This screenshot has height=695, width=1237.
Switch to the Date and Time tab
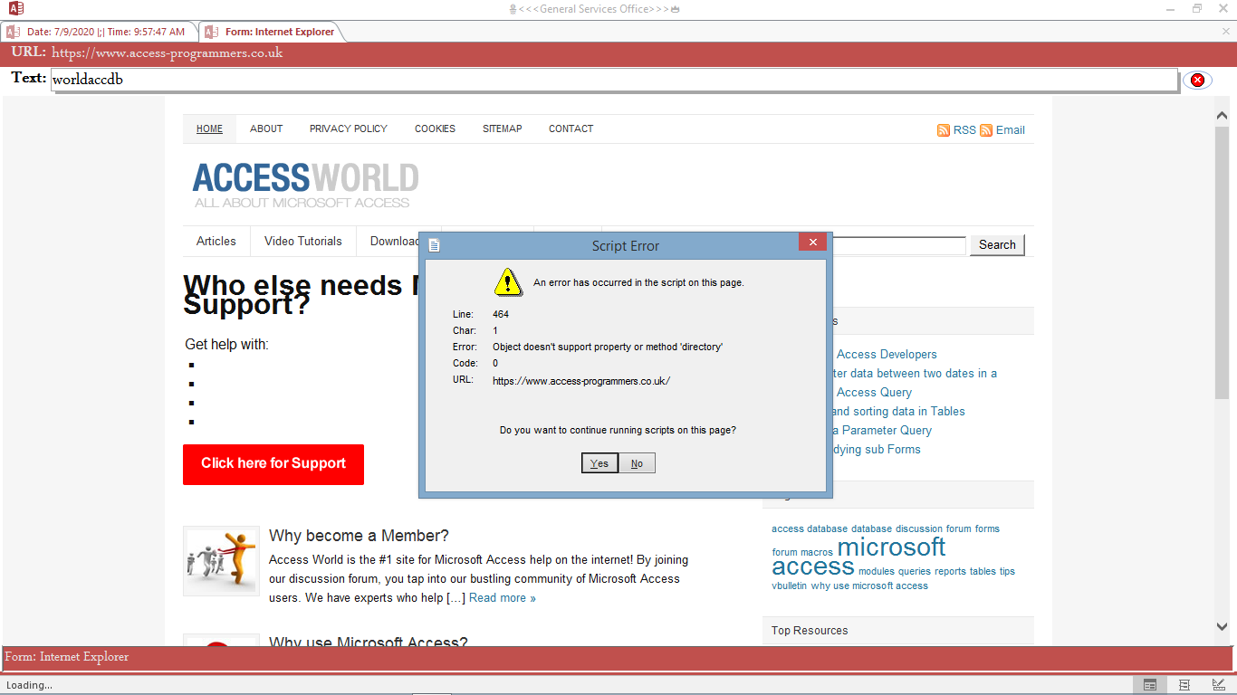tap(99, 32)
